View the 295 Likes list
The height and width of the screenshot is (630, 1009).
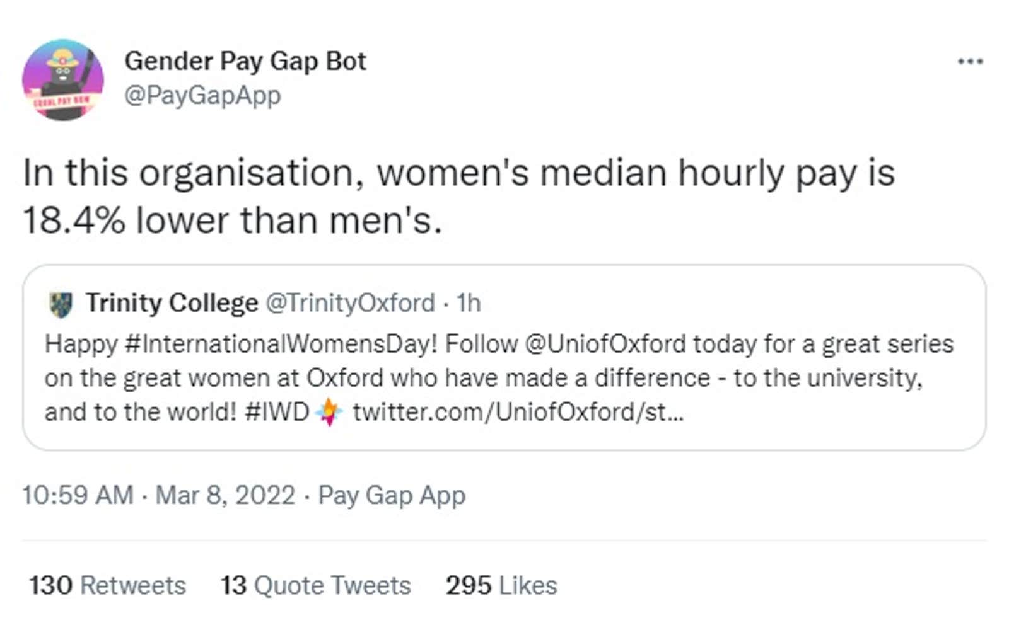point(500,585)
